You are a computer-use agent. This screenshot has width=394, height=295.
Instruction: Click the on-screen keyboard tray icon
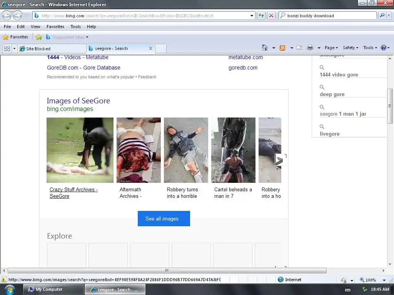click(x=348, y=290)
